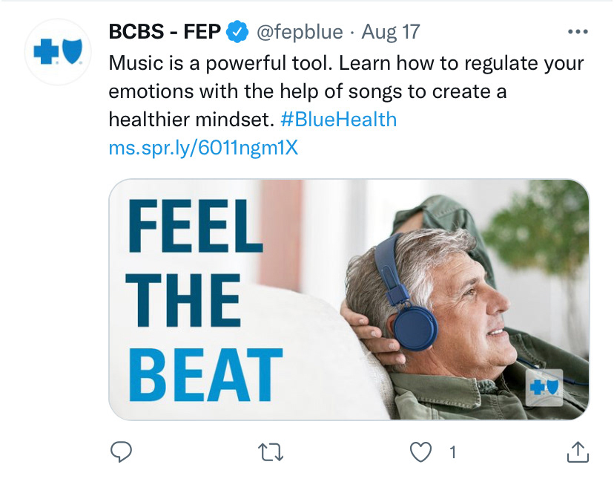Image resolution: width=614 pixels, height=479 pixels.
Task: Open the #BlueHealth hashtag
Action: point(339,120)
